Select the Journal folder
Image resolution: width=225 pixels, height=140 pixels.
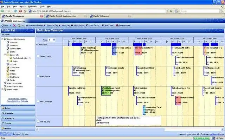tap(12, 64)
